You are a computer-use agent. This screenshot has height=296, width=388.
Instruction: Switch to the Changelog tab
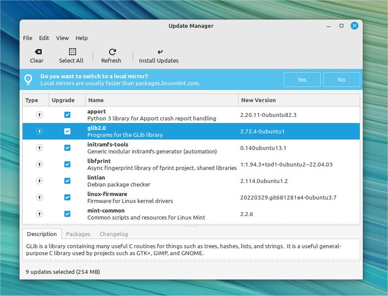point(114,234)
